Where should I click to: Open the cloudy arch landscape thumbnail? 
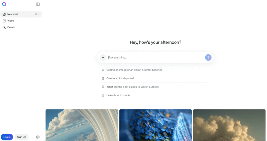82,125
